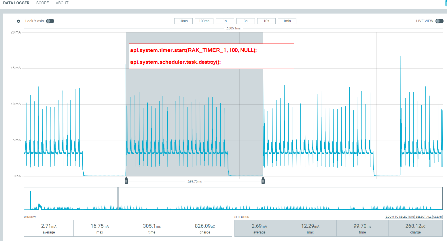Click Zoom to Selection button

point(399,217)
